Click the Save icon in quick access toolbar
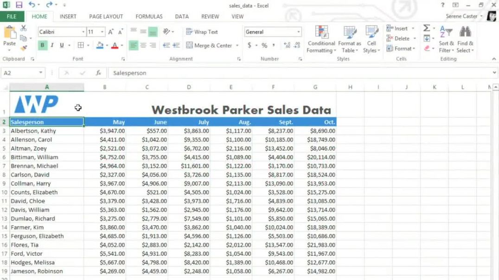The height and width of the screenshot is (280, 499). coord(19,5)
